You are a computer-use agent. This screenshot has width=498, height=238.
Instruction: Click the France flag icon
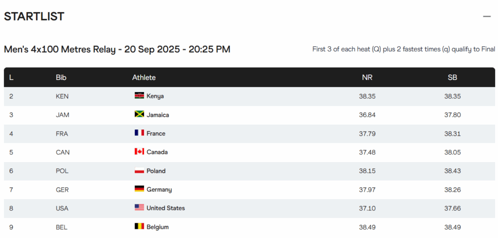[139, 133]
